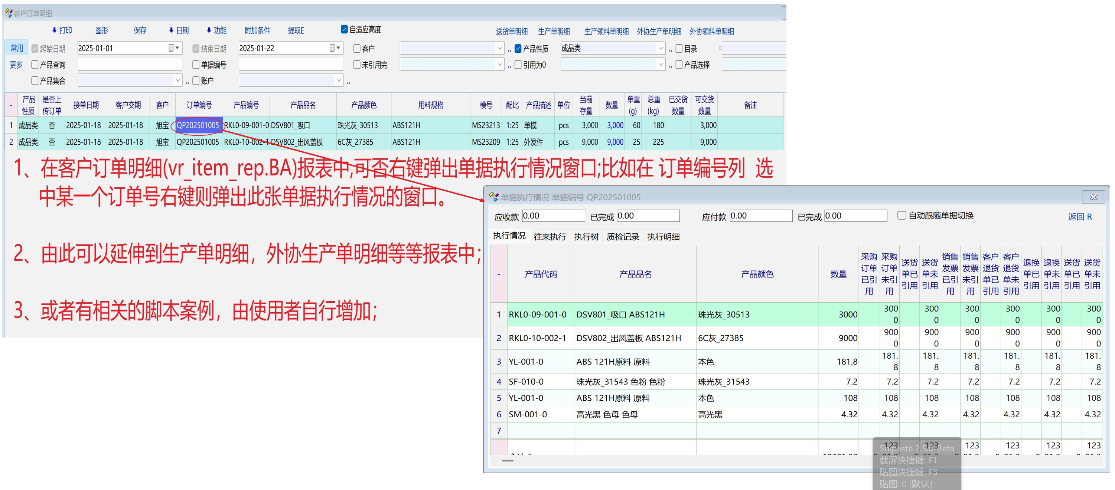Enable the 自动跟随单据切换 checkbox
Image resolution: width=1115 pixels, height=490 pixels.
click(902, 216)
